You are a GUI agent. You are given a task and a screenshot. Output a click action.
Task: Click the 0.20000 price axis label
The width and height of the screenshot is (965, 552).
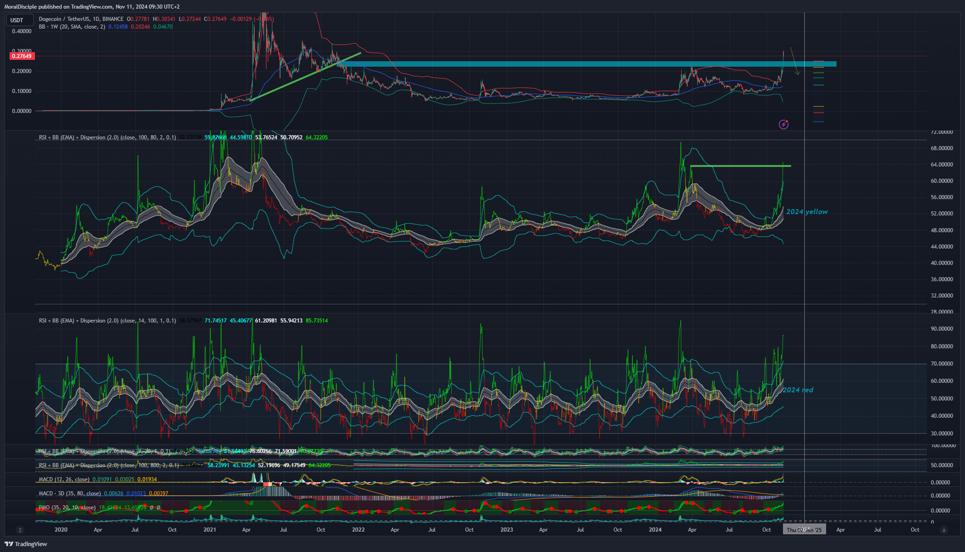(x=22, y=71)
